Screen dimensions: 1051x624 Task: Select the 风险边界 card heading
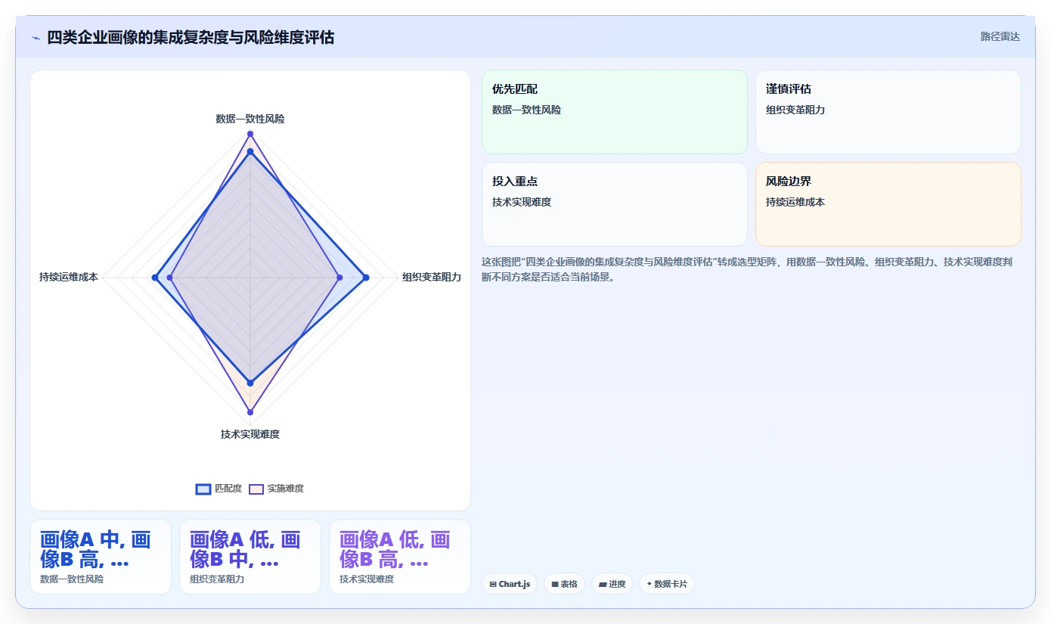coord(789,182)
